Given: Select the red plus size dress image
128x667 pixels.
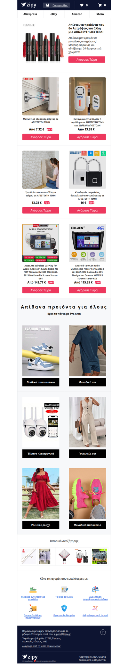Looking at the screenshot, I should click(41, 493).
